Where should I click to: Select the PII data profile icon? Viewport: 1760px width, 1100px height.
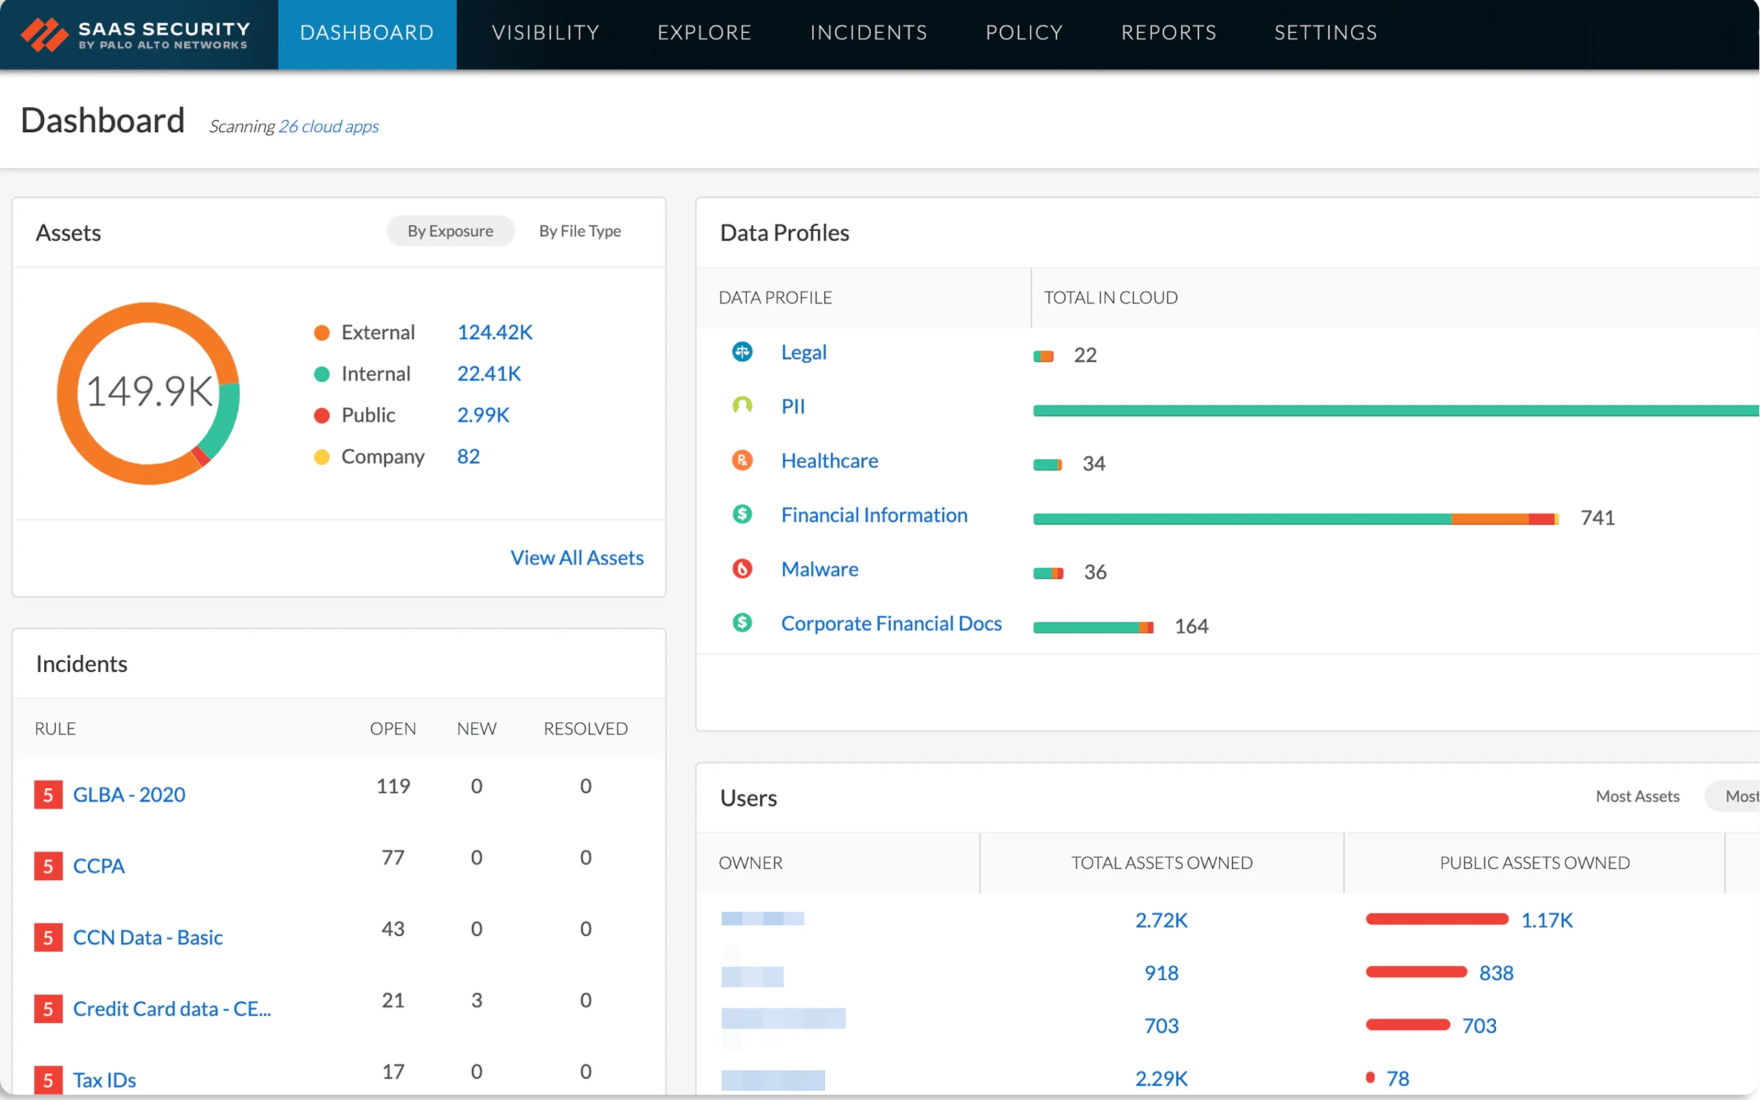(742, 406)
